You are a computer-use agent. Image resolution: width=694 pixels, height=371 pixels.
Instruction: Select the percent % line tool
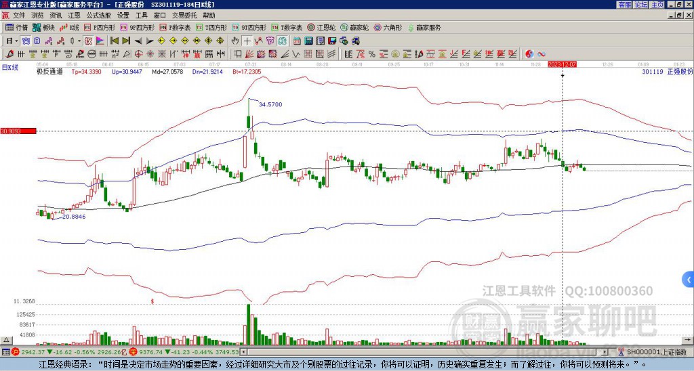372,54
